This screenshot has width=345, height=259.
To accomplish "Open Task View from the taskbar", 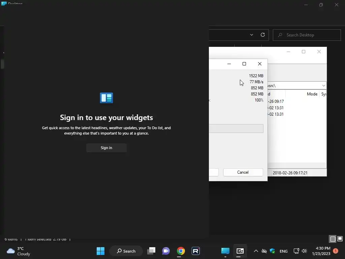I will (x=151, y=251).
